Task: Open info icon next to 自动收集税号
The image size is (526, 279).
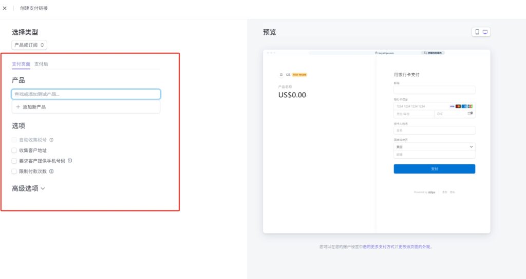Action: [x=51, y=140]
